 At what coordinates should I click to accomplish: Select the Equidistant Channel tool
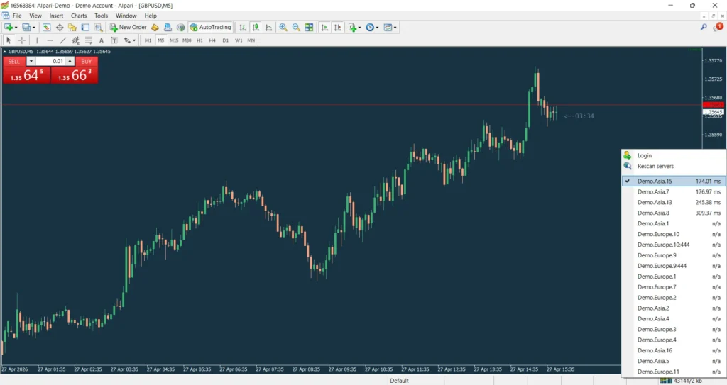pos(75,40)
